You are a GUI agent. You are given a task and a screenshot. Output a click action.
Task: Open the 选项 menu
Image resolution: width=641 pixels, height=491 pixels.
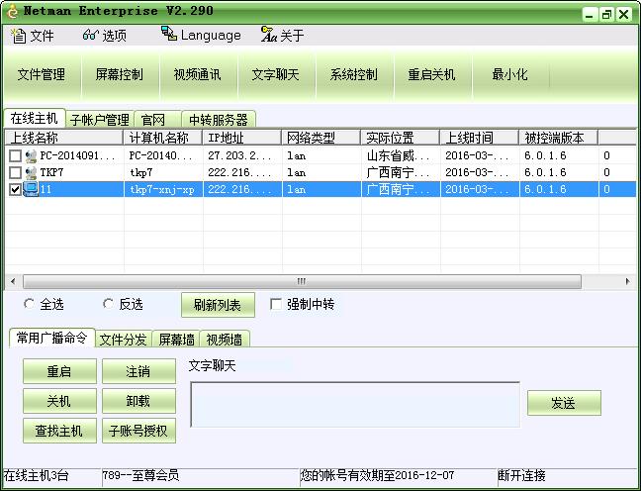click(x=104, y=36)
